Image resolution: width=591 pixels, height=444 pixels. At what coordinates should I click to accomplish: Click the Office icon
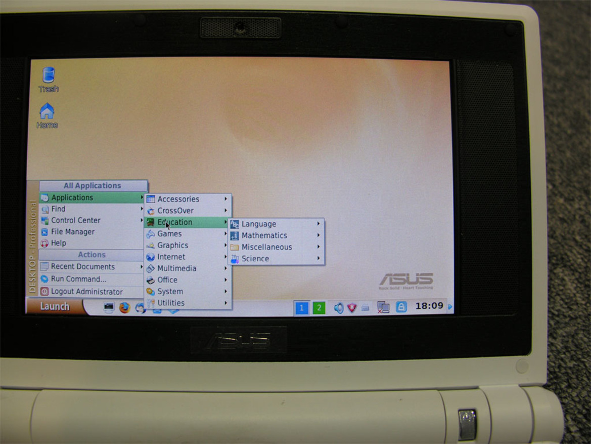click(x=151, y=280)
